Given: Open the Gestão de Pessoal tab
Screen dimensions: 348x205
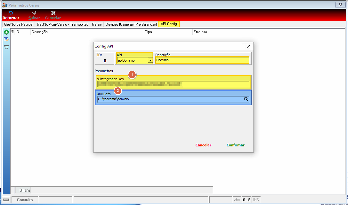Looking at the screenshot, I should (x=19, y=24).
